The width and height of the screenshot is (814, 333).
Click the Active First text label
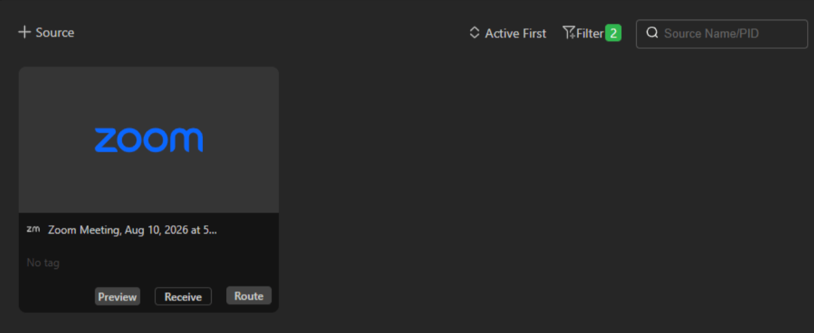coord(515,33)
